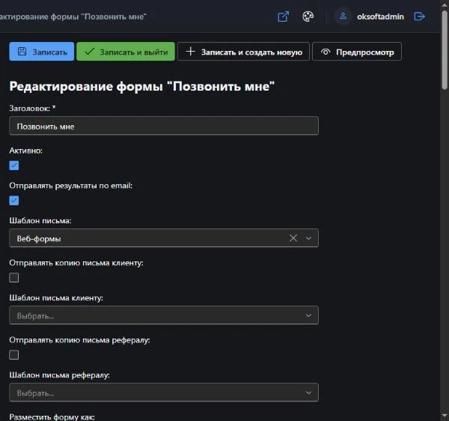Click the heading Редактирование формы "Позвонить мне"

point(142,86)
